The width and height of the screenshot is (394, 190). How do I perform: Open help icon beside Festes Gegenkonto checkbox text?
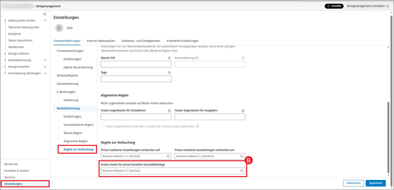point(197,126)
